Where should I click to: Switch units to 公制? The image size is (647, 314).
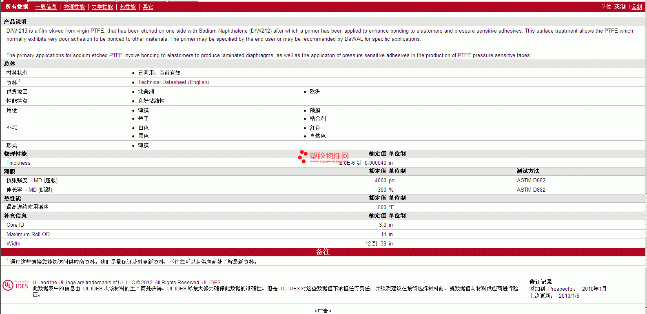[x=637, y=7]
